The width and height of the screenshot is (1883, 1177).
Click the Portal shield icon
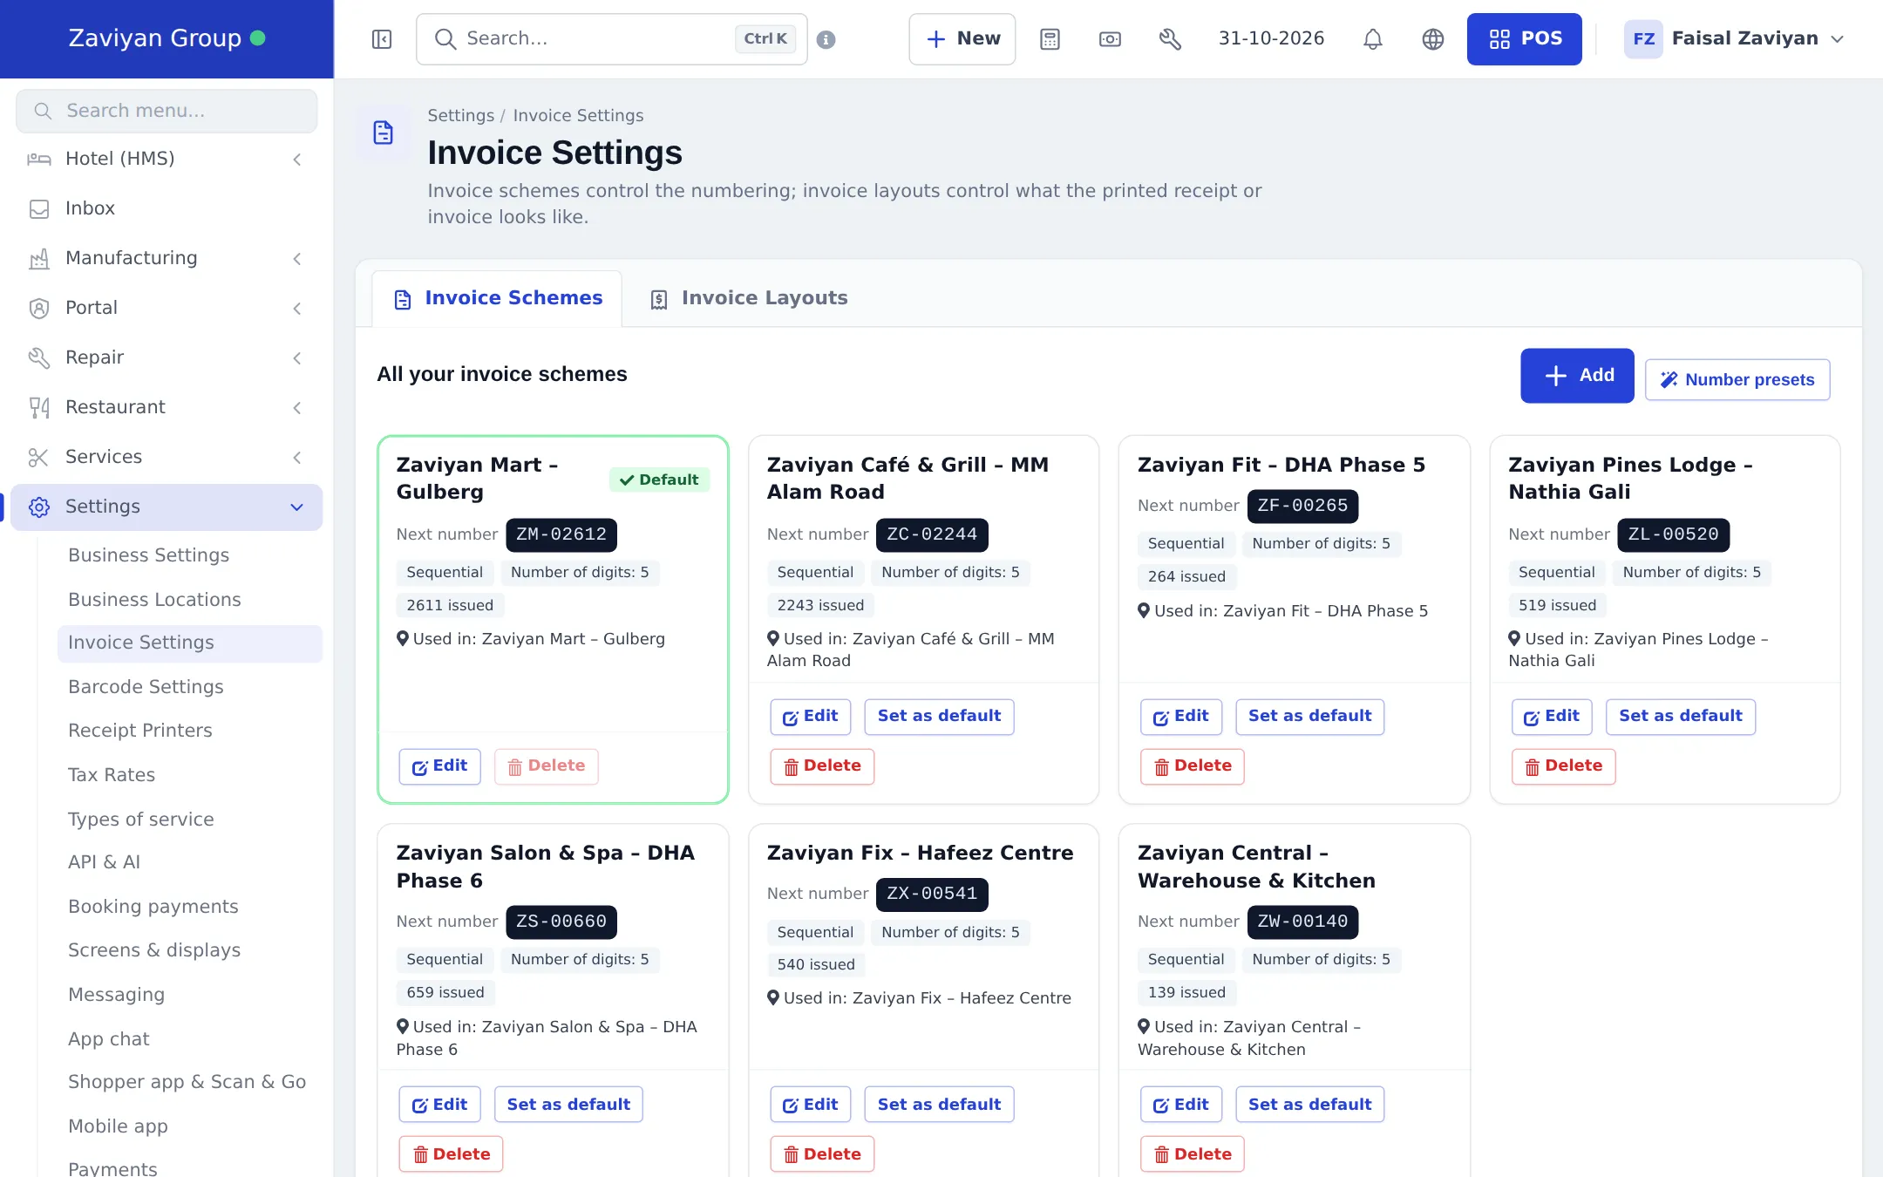[x=39, y=308]
